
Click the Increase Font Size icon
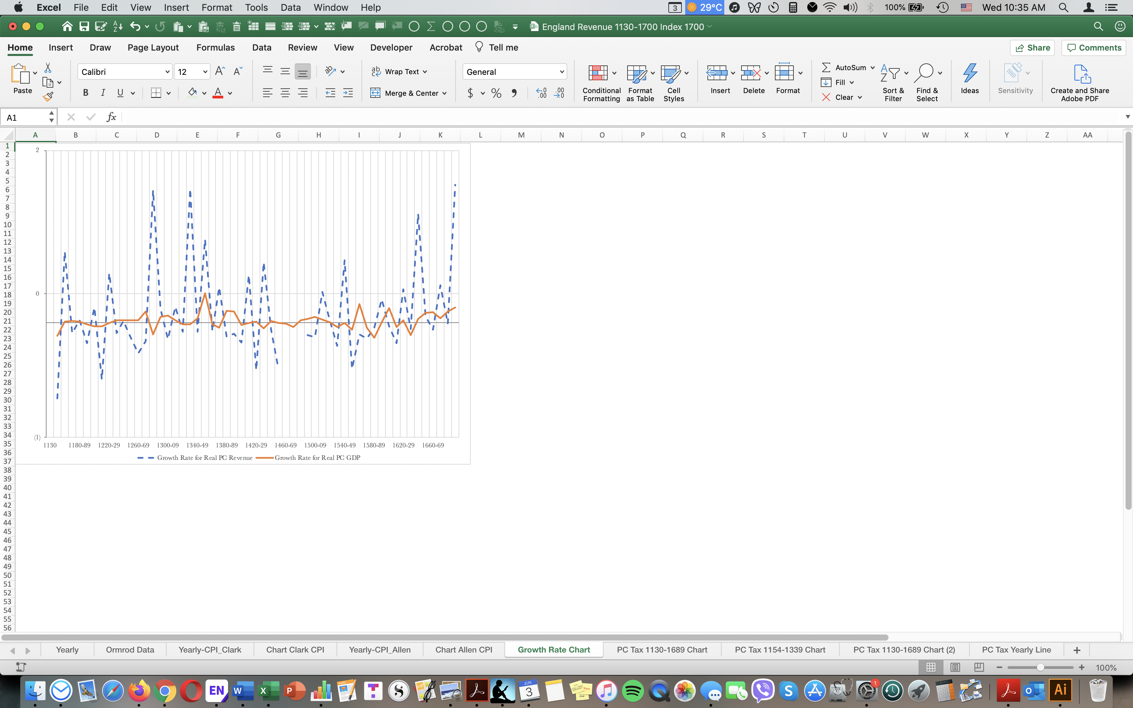(220, 71)
